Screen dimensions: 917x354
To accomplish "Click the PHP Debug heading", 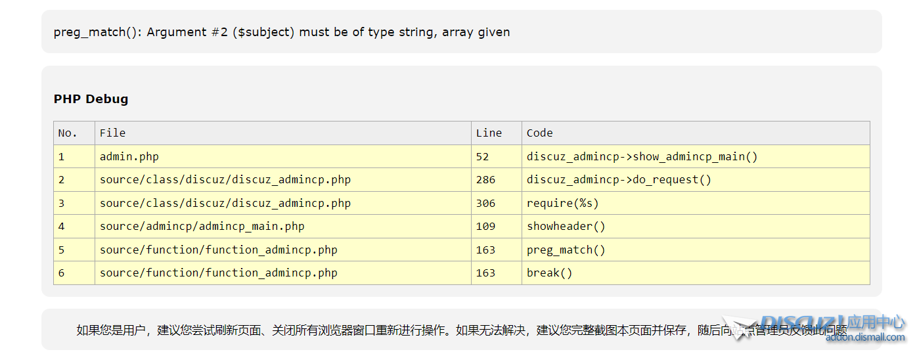I will coord(91,99).
